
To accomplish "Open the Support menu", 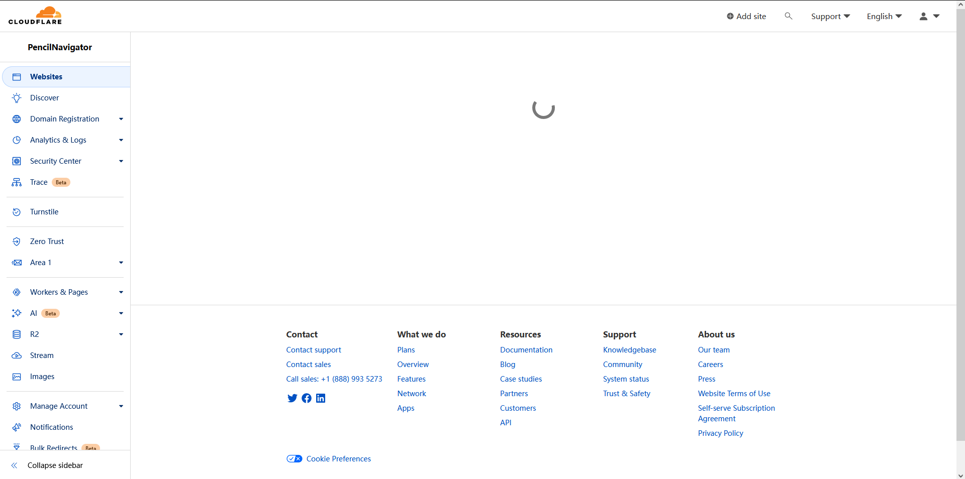I will tap(830, 16).
